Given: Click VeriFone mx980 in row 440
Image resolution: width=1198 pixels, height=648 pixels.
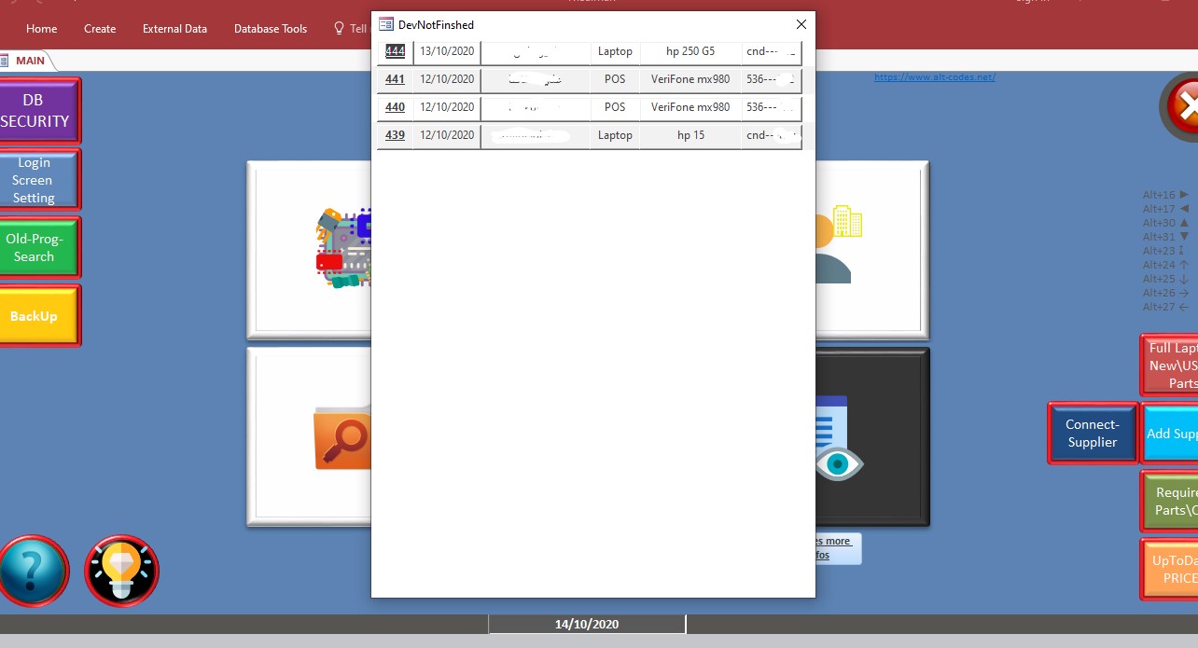Looking at the screenshot, I should (x=690, y=107).
